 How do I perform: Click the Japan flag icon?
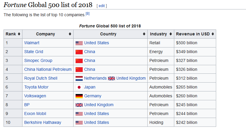coord(79,87)
